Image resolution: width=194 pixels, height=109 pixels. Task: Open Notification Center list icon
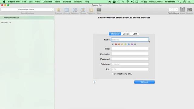click(189, 2)
